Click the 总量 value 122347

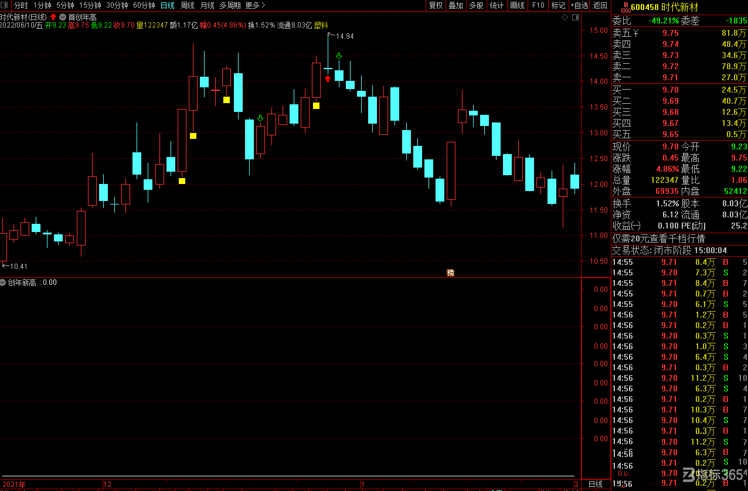click(665, 180)
